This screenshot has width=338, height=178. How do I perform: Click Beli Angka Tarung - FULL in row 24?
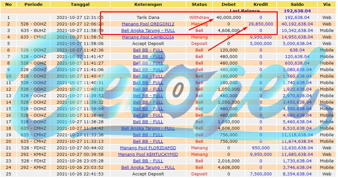point(148,168)
